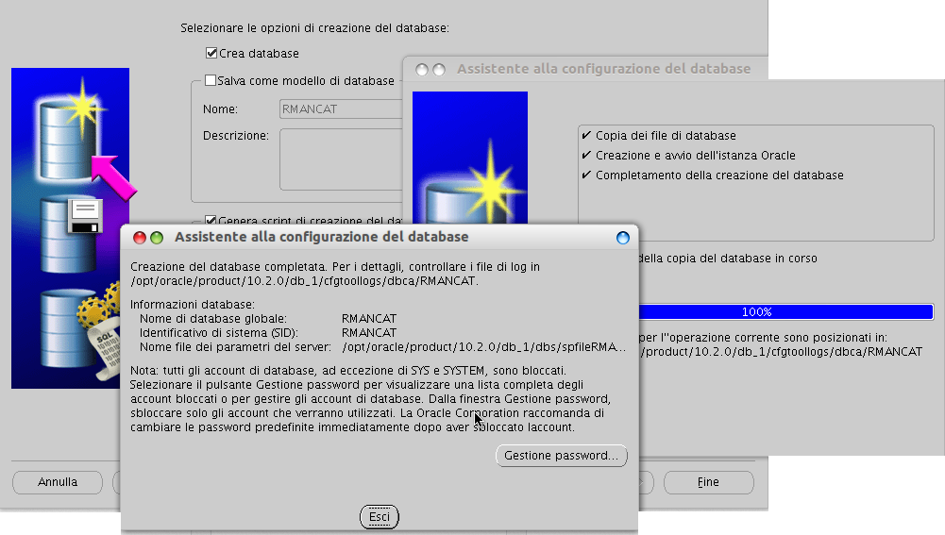Toggle the Crea database checkbox
This screenshot has width=945, height=535.
(x=211, y=53)
